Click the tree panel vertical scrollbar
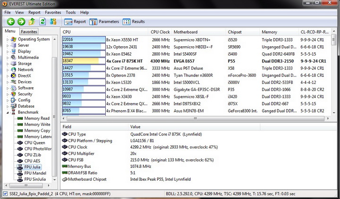This screenshot has height=199, width=340. [x=55, y=109]
